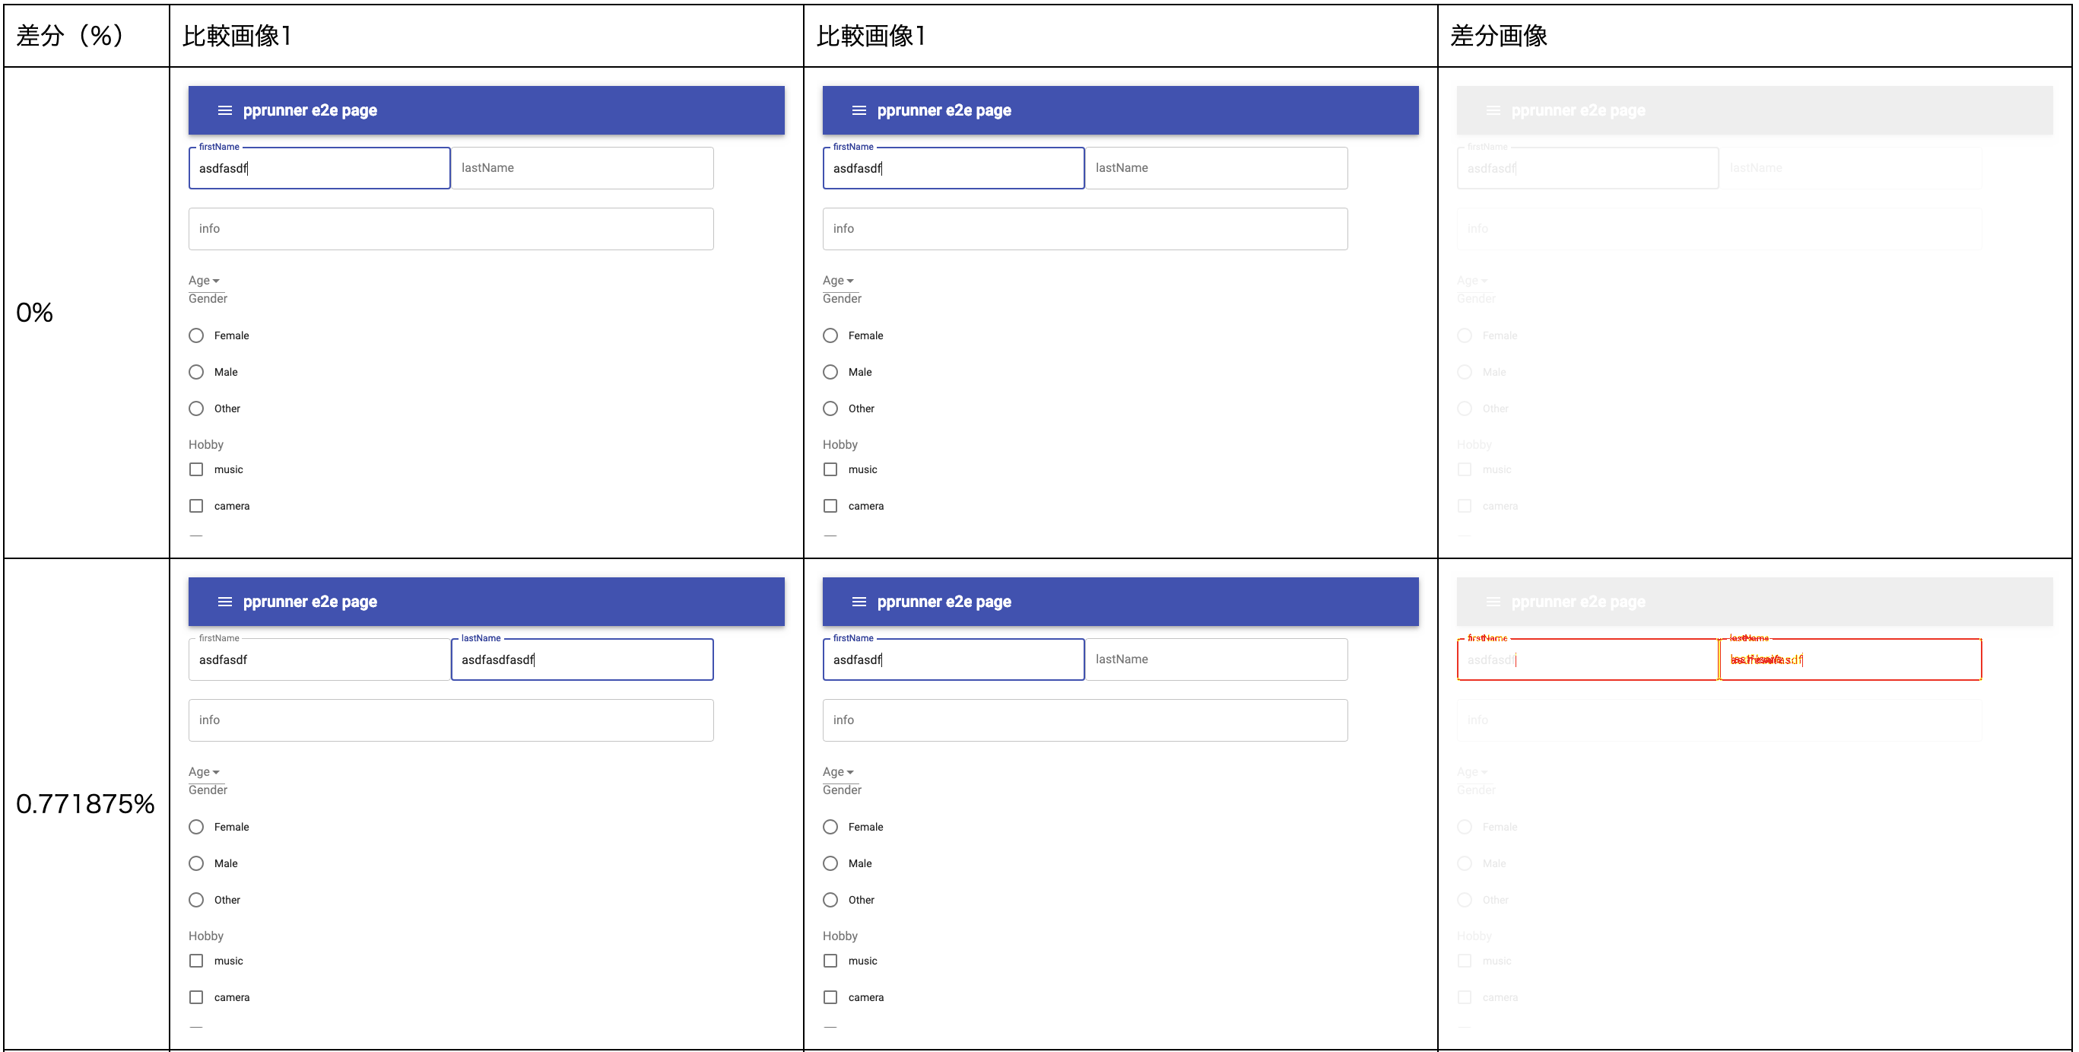Click the 差分画像 column header

coord(1499,36)
